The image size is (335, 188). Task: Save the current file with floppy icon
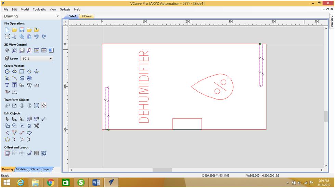click(22, 30)
